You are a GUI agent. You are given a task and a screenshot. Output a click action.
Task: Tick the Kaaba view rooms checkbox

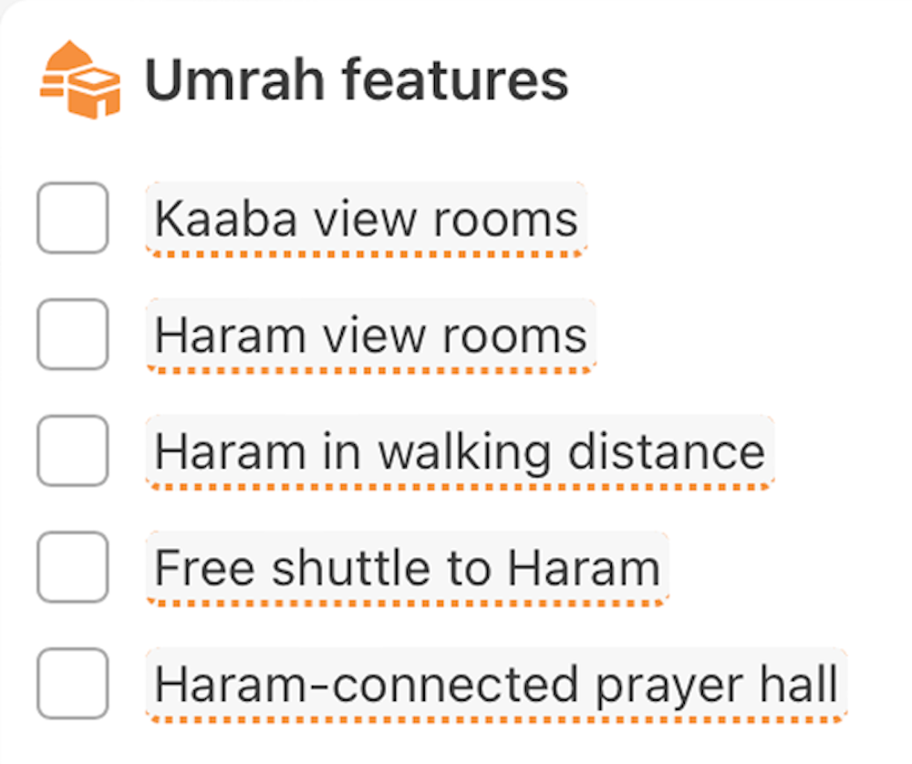pos(73,218)
